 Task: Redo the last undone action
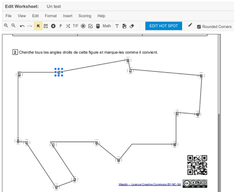[30, 26]
